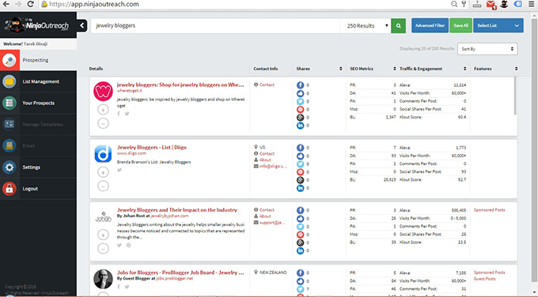
Task: Open the jewelrybyjohan.com link
Action: (169, 216)
